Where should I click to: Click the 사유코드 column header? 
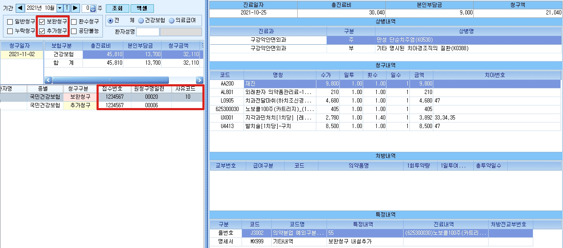click(x=187, y=88)
